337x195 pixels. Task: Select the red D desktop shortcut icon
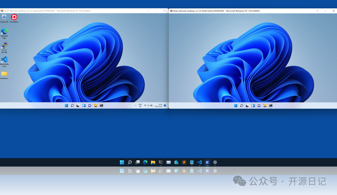pos(14,17)
